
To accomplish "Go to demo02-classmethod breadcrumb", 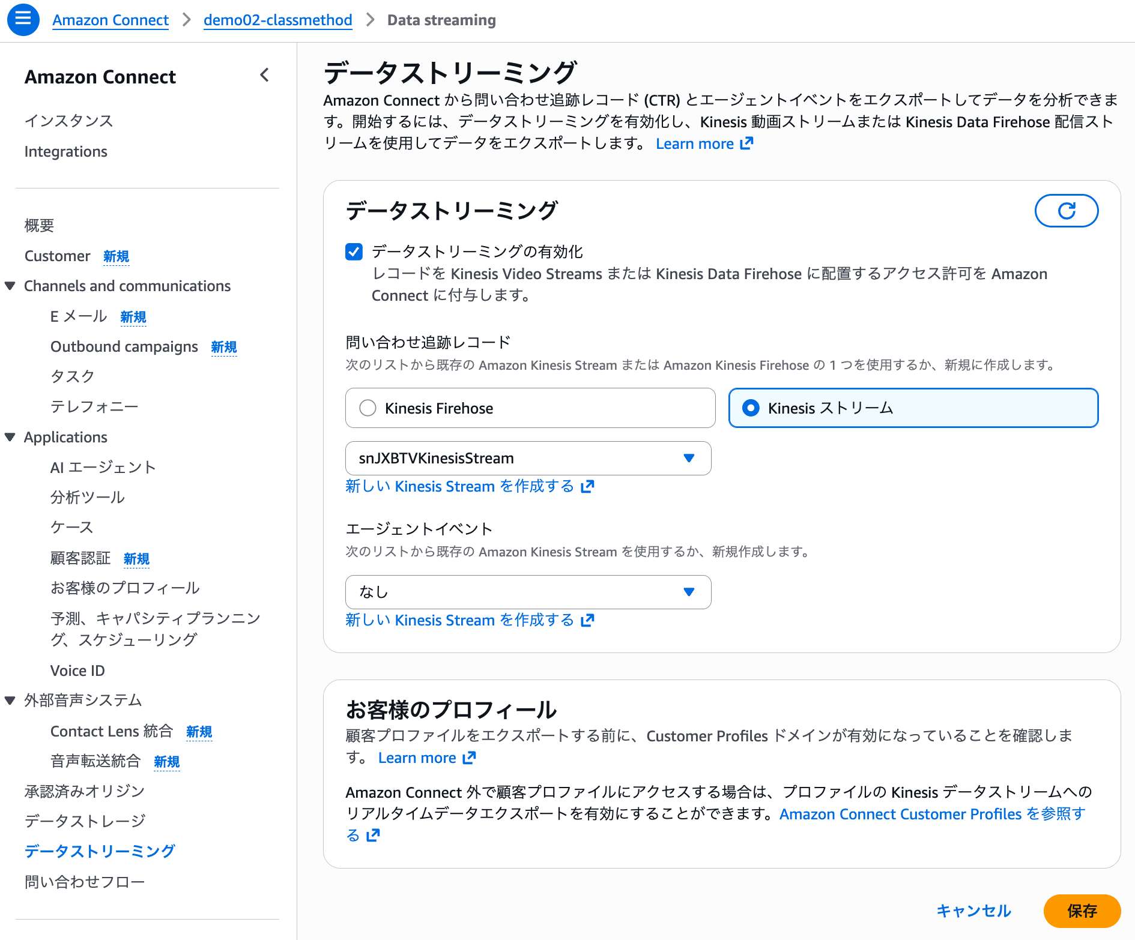I will (278, 20).
